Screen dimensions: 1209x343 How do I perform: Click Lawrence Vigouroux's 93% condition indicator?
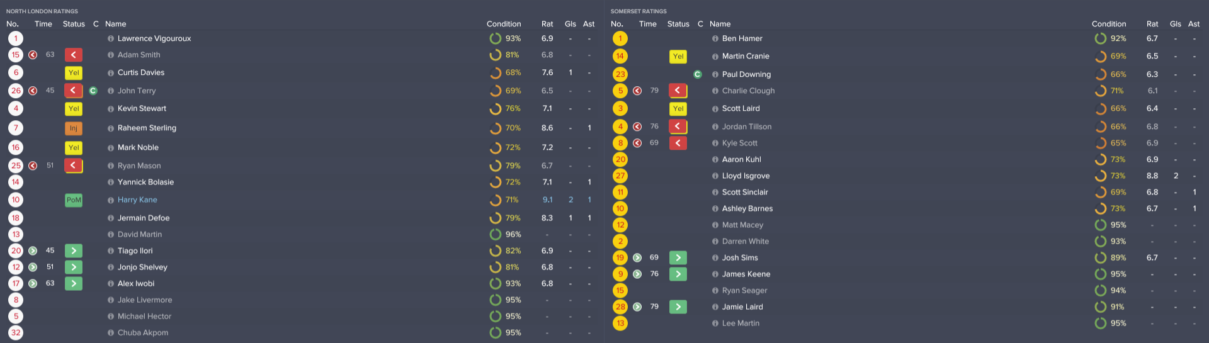tap(506, 38)
